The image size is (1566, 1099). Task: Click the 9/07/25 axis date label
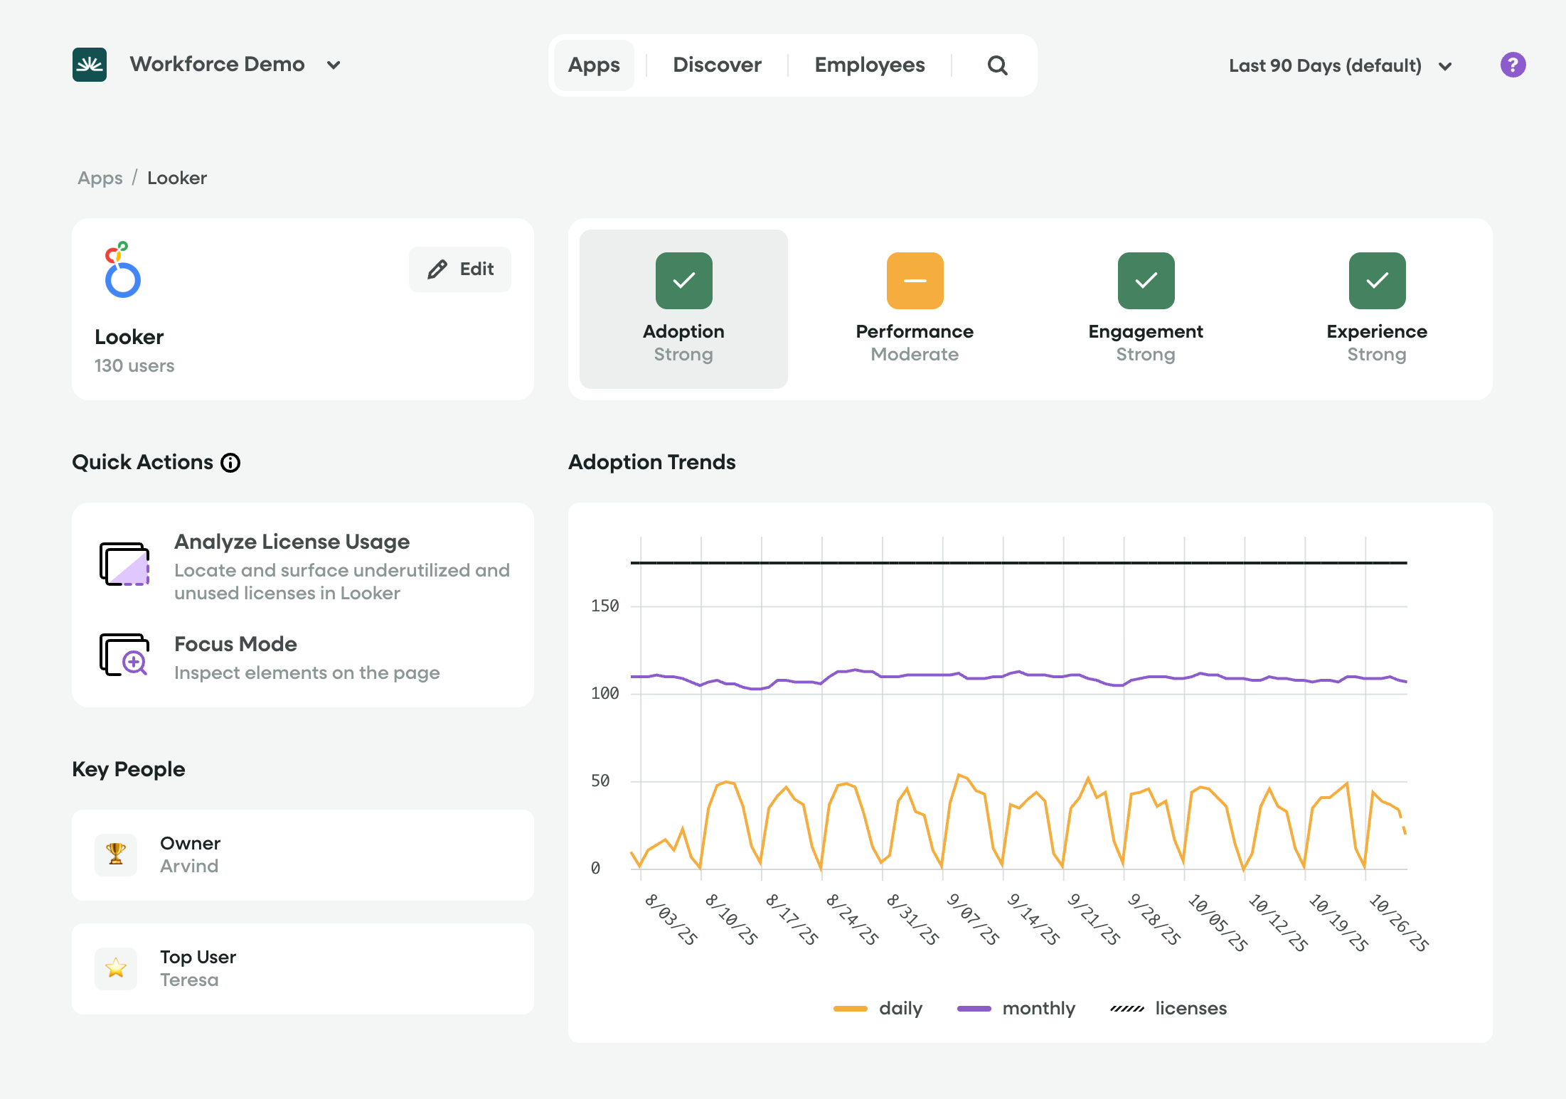(973, 920)
